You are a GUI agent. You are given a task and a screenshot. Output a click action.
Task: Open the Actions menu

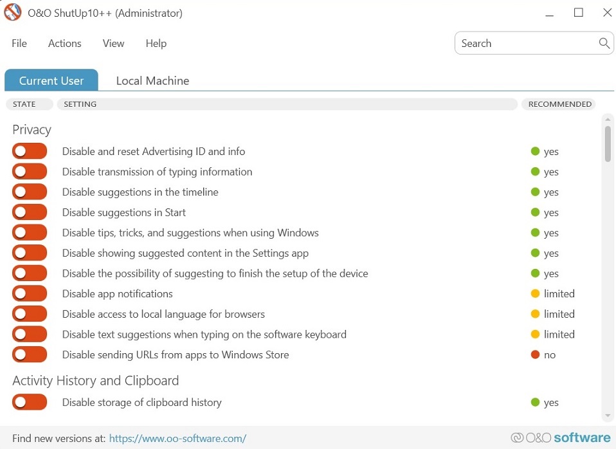(64, 43)
